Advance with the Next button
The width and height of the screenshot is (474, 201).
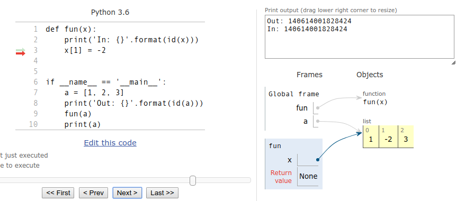click(x=127, y=193)
